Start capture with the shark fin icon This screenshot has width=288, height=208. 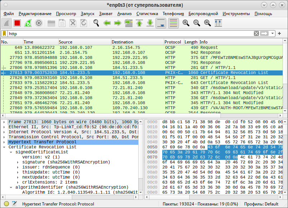pyautogui.click(x=6, y=23)
